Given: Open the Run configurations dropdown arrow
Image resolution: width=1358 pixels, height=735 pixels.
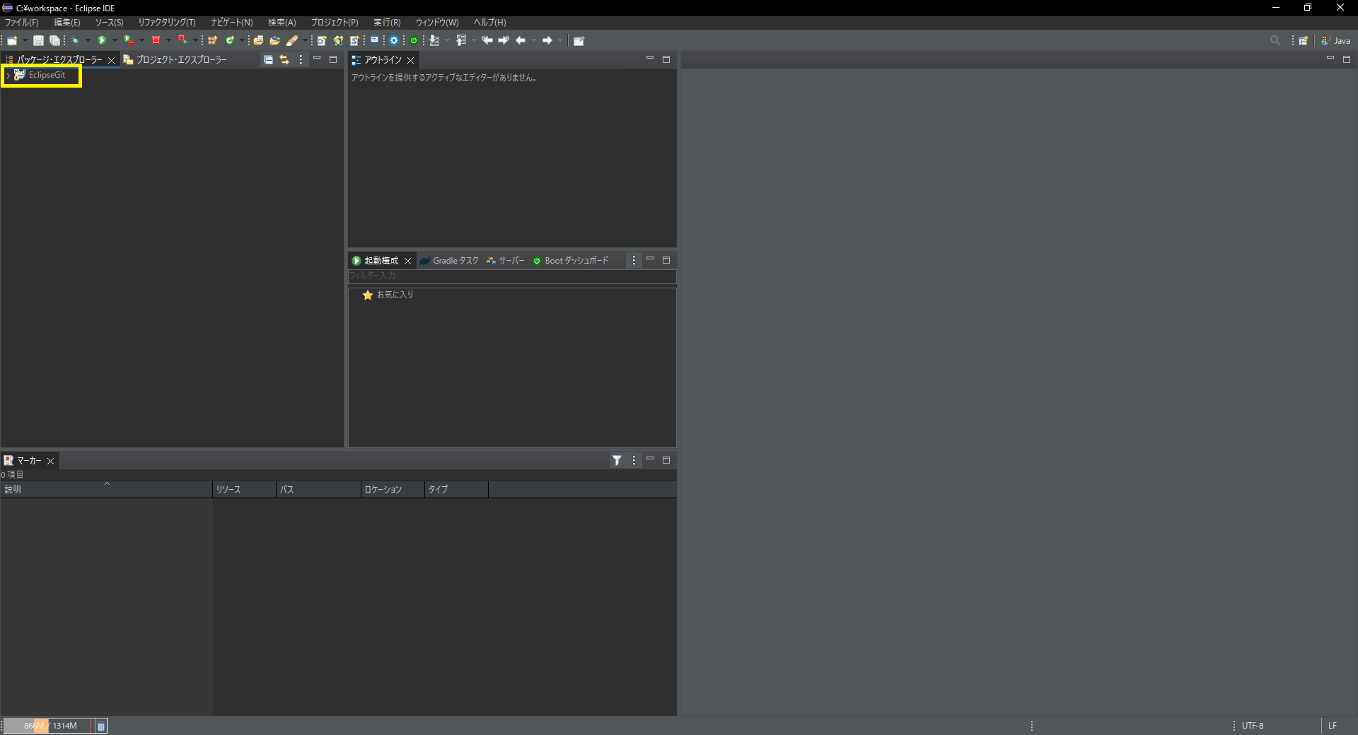Looking at the screenshot, I should 115,40.
